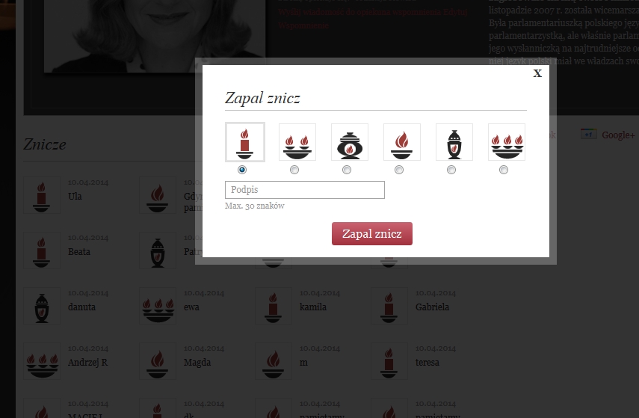Choose the round lidded lantern icon
This screenshot has height=418, width=639.
[x=350, y=142]
